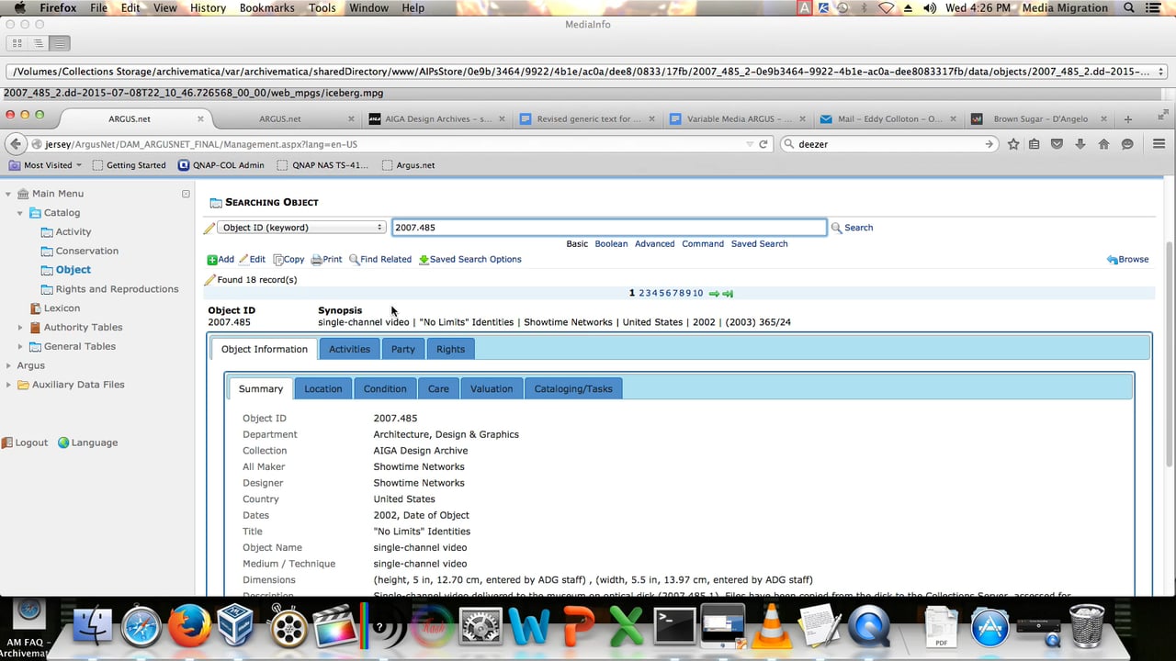Screen dimensions: 1176x661
Task: Collapse the Catalog tree node
Action: pos(20,213)
